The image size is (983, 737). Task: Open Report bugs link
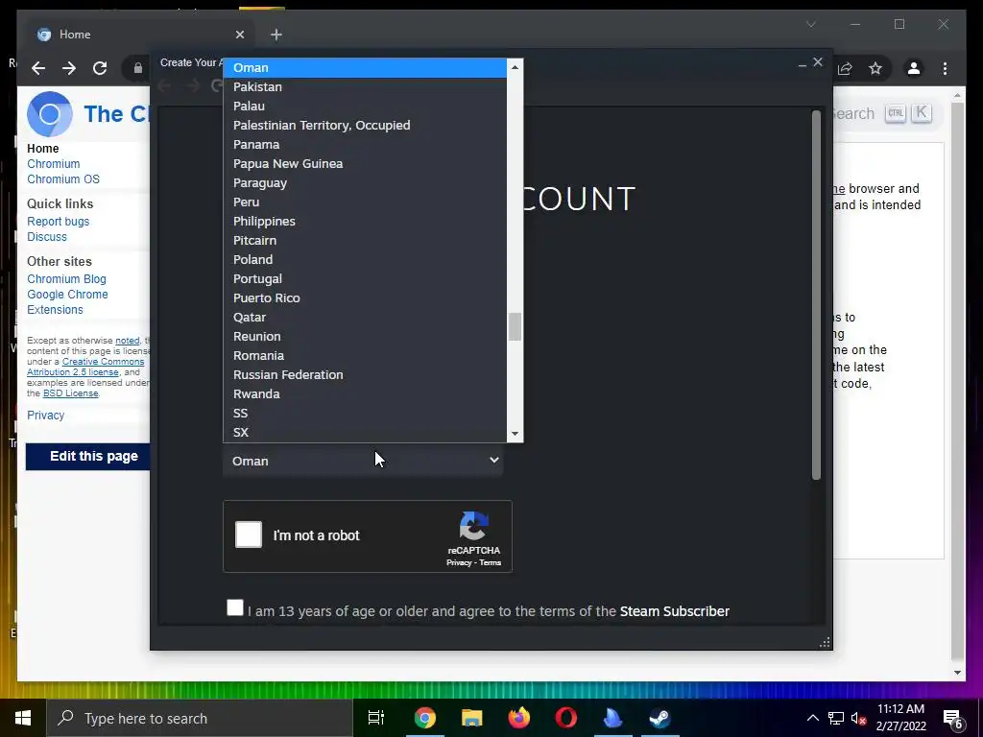point(59,222)
